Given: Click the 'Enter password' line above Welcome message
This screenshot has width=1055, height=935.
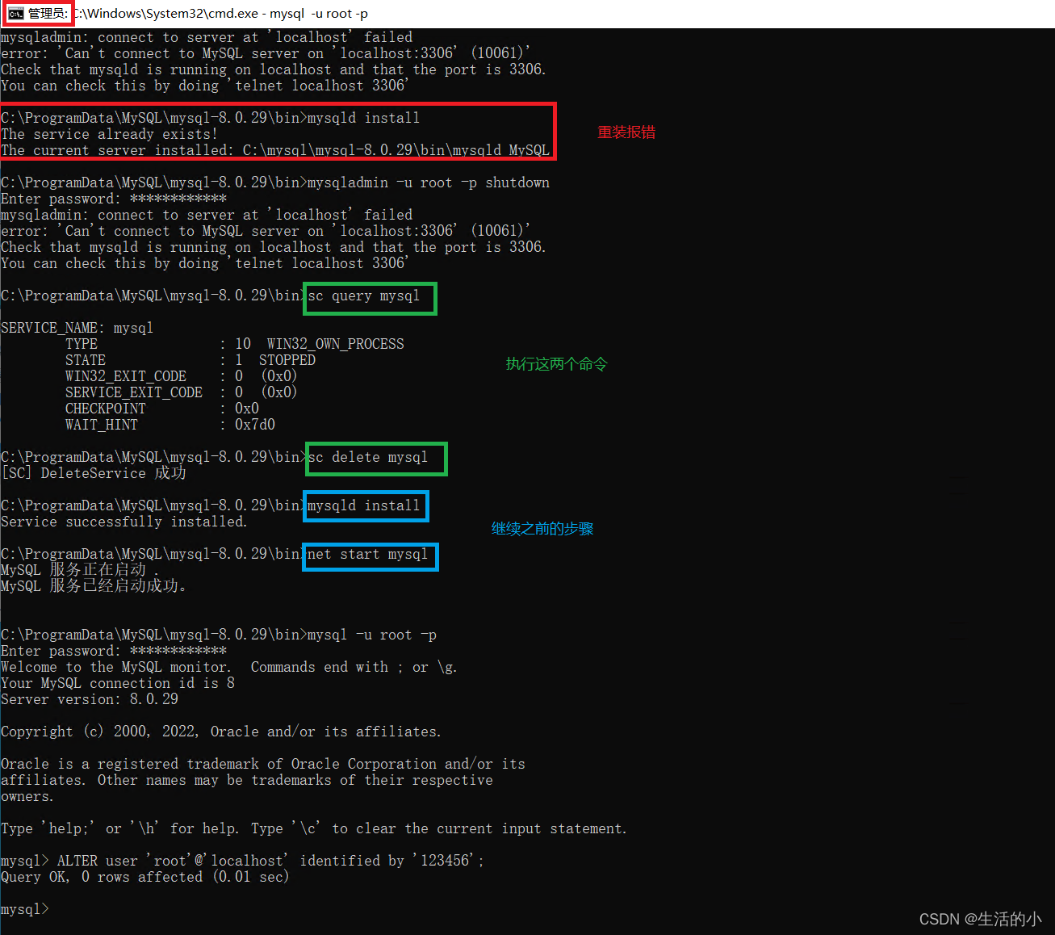Looking at the screenshot, I should [x=114, y=651].
